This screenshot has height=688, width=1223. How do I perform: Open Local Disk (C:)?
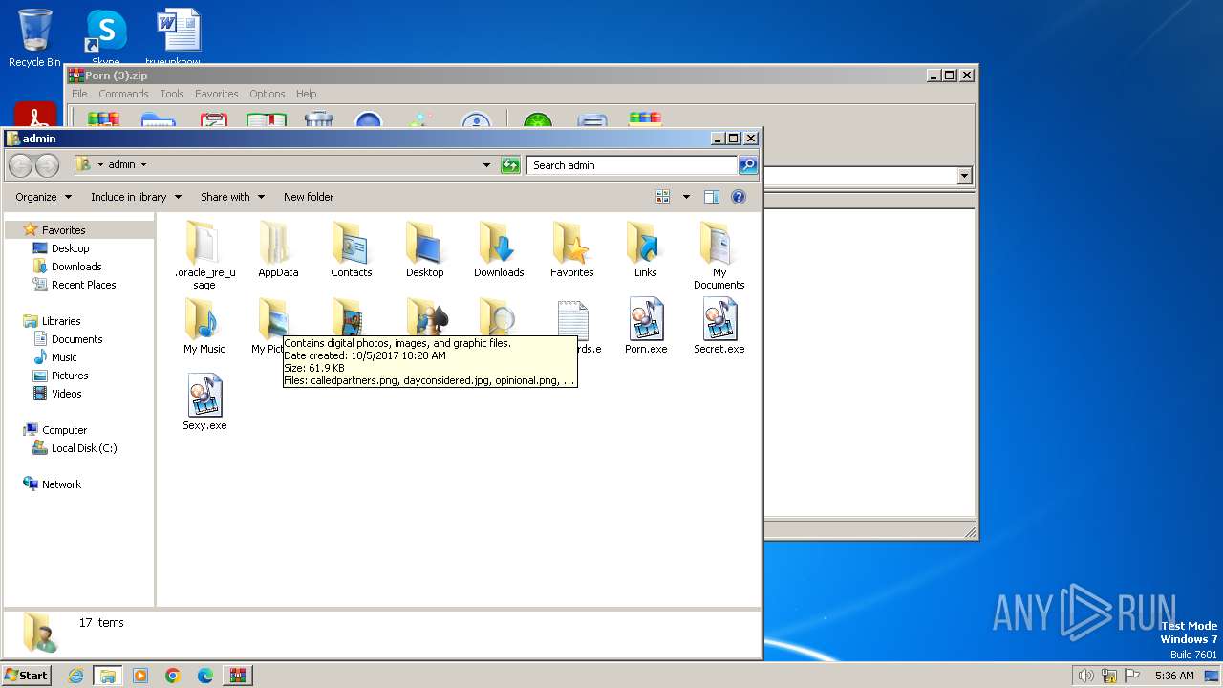tap(84, 448)
